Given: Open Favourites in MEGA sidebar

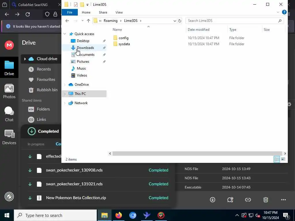Looking at the screenshot, I should tap(46, 79).
